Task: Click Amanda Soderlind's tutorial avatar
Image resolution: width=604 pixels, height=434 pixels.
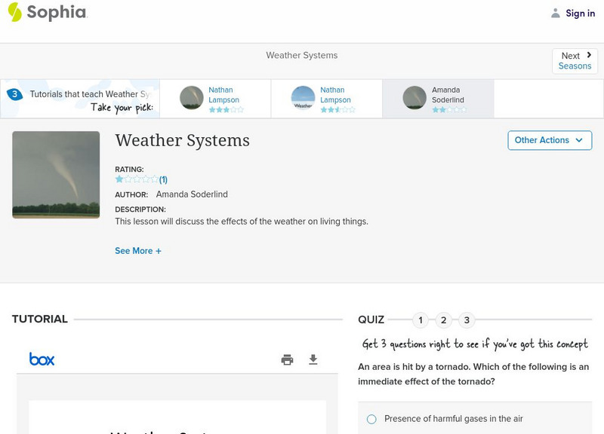Action: click(414, 98)
